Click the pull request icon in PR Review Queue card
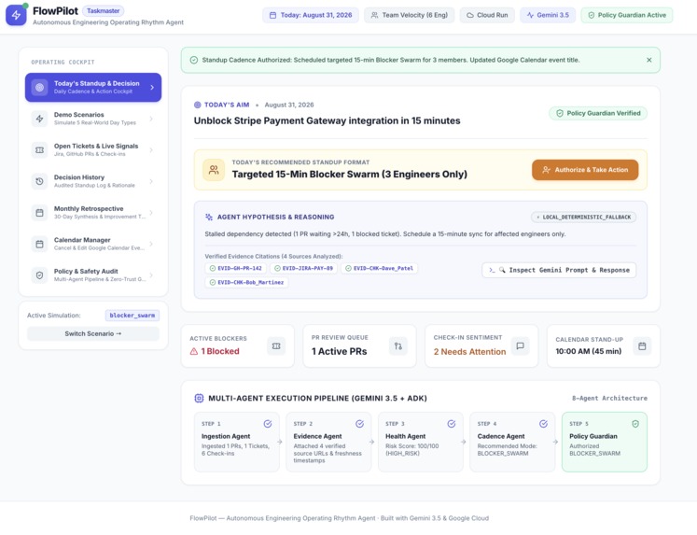This screenshot has width=697, height=535. [x=397, y=346]
